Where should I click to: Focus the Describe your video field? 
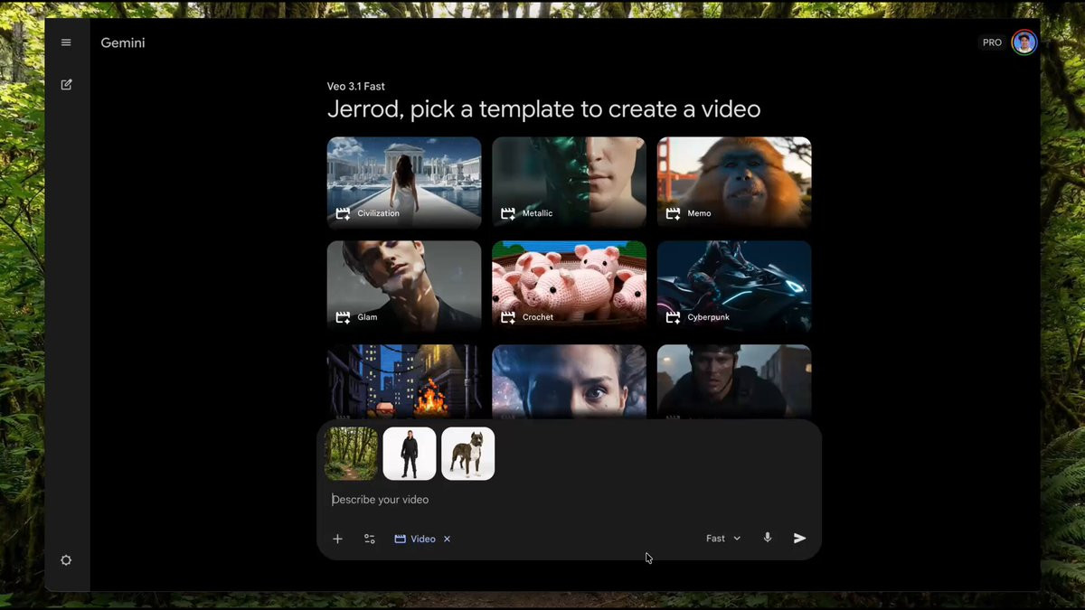(569, 500)
